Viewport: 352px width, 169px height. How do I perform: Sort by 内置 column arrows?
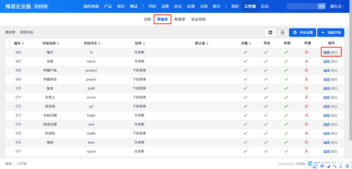click(250, 43)
